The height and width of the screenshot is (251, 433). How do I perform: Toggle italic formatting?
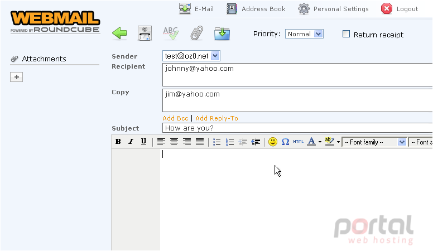[131, 142]
